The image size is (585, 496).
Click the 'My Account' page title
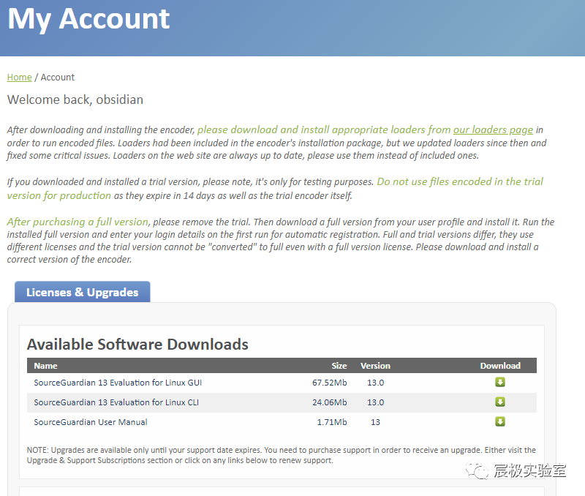88,19
